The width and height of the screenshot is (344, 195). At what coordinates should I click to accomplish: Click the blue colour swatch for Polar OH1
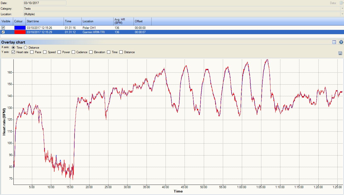[x=20, y=28]
